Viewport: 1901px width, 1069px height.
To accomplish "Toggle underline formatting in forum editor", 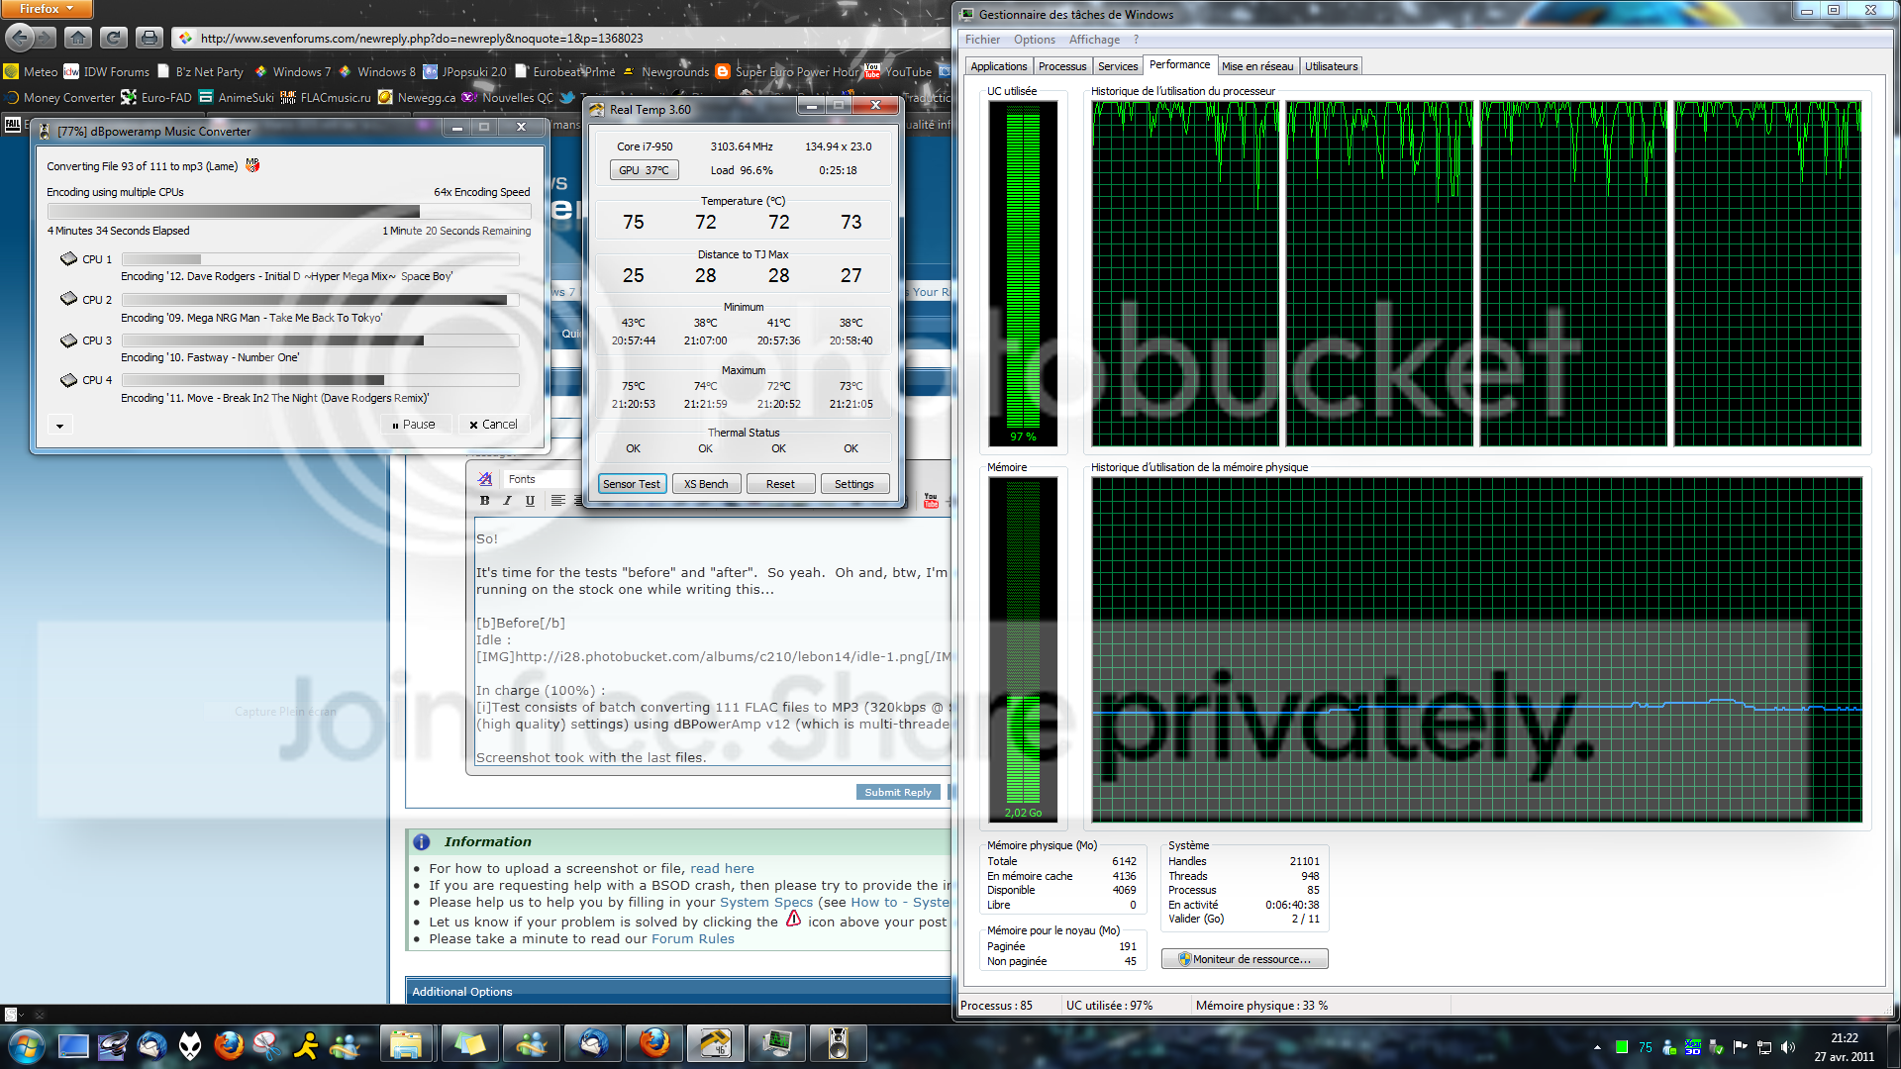I will (530, 501).
